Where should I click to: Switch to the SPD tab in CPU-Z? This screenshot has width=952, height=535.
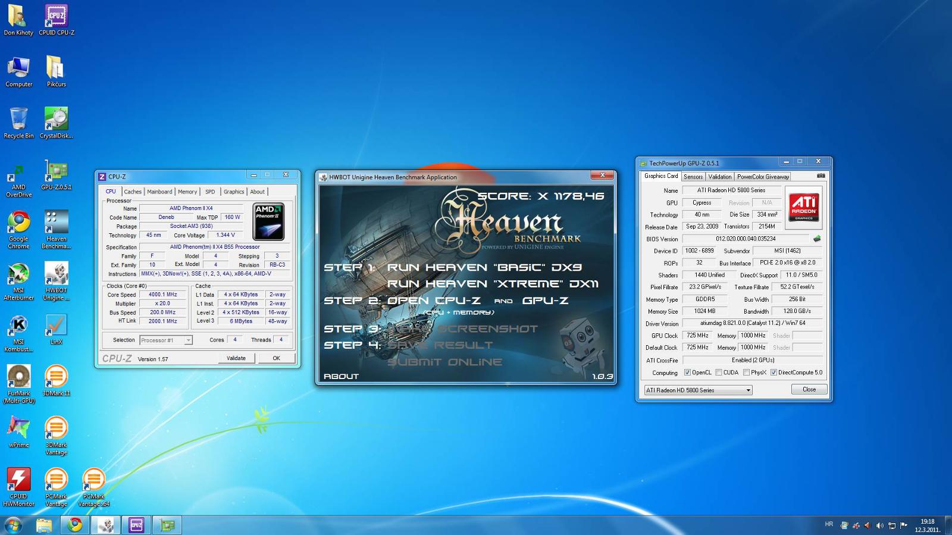pos(210,192)
